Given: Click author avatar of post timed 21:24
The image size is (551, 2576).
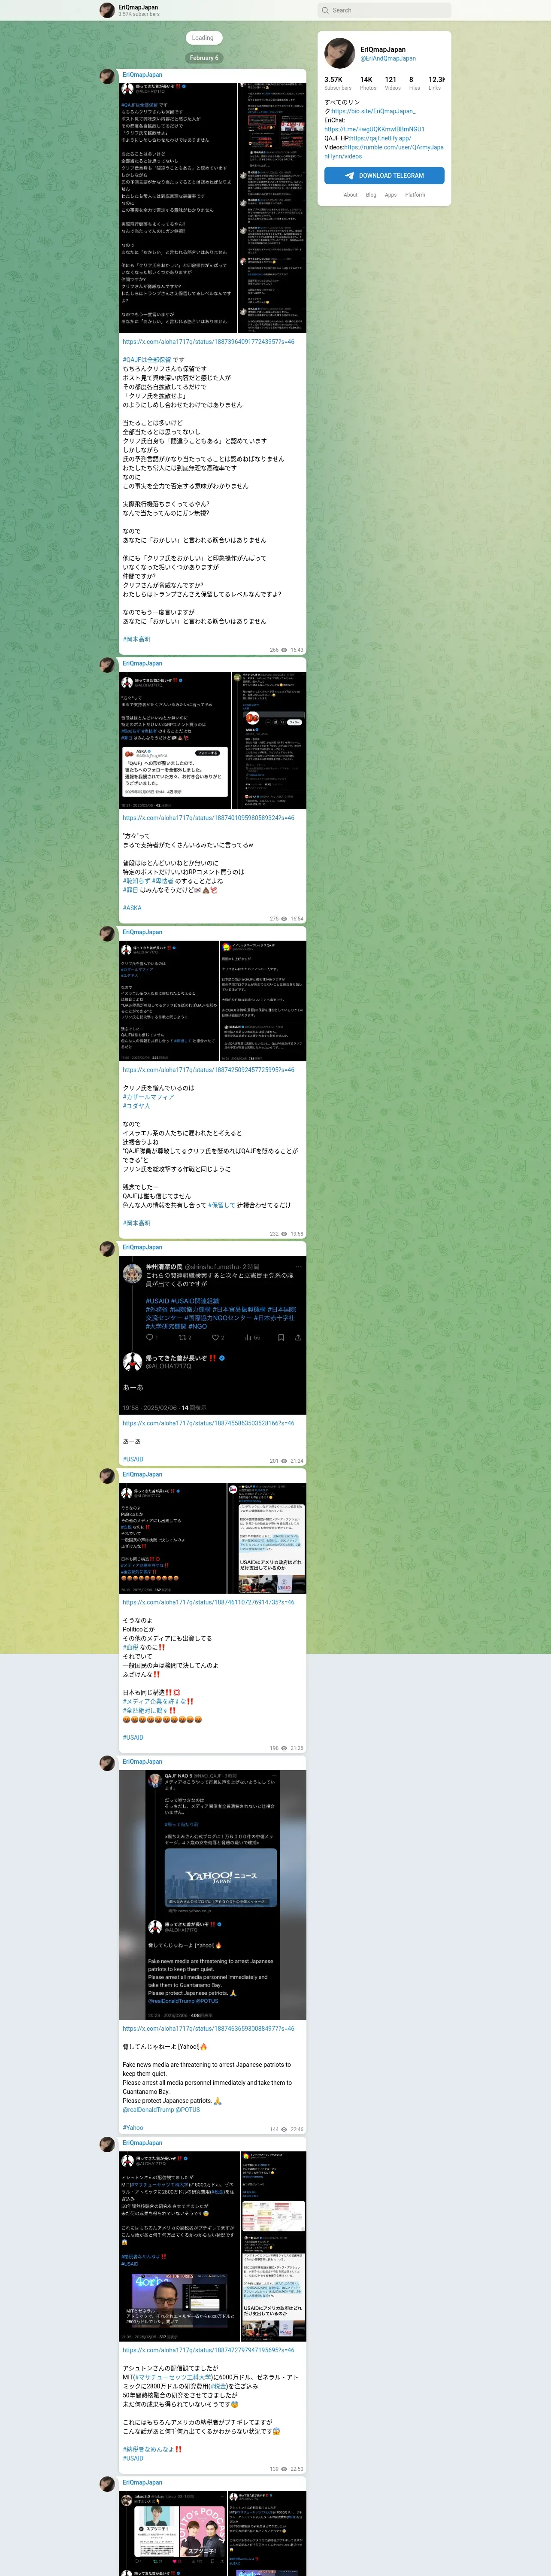Looking at the screenshot, I should click(107, 1248).
